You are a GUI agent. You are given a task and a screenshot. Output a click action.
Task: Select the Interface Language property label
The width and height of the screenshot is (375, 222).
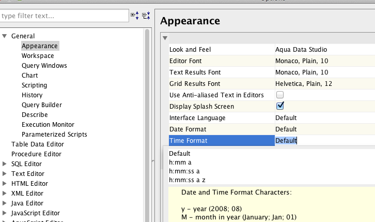(x=197, y=118)
